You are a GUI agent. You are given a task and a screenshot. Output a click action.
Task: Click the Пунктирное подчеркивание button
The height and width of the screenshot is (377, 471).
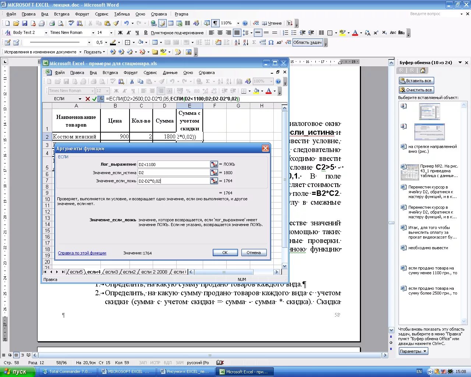(x=177, y=33)
